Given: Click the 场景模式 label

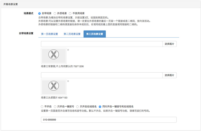Looking at the screenshot, I should pos(28,13).
